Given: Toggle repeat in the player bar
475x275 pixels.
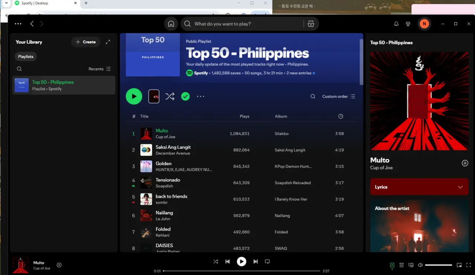Looking at the screenshot, I should pyautogui.click(x=267, y=262).
